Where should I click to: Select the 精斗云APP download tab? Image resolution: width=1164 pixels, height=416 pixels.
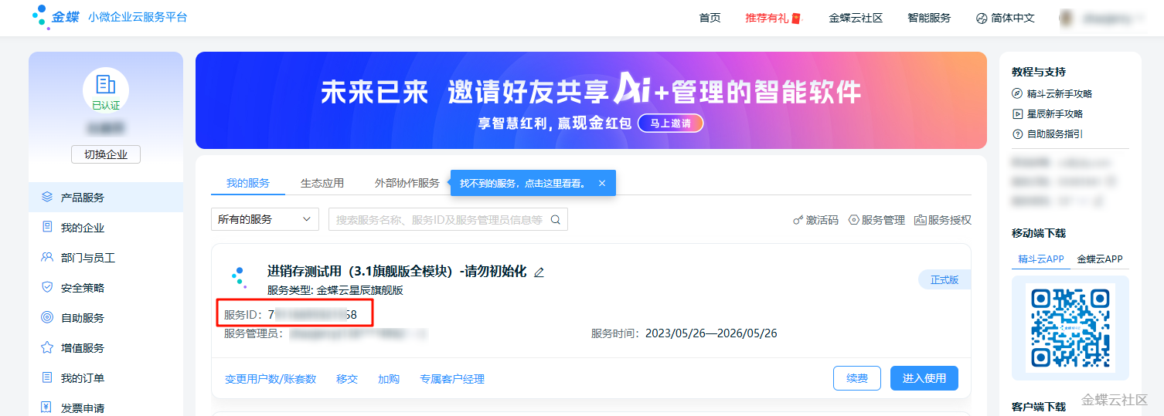tap(1041, 259)
